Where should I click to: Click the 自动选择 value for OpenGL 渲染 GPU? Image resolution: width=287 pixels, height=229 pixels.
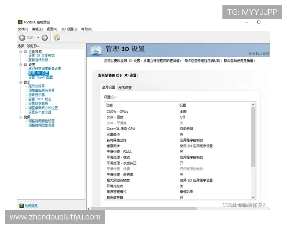(187, 129)
